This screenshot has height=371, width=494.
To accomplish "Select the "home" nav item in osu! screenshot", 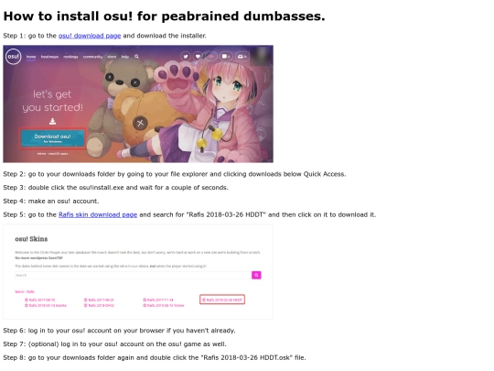I will (31, 57).
